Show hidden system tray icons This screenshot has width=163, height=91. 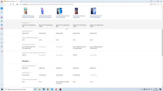pos(141,89)
